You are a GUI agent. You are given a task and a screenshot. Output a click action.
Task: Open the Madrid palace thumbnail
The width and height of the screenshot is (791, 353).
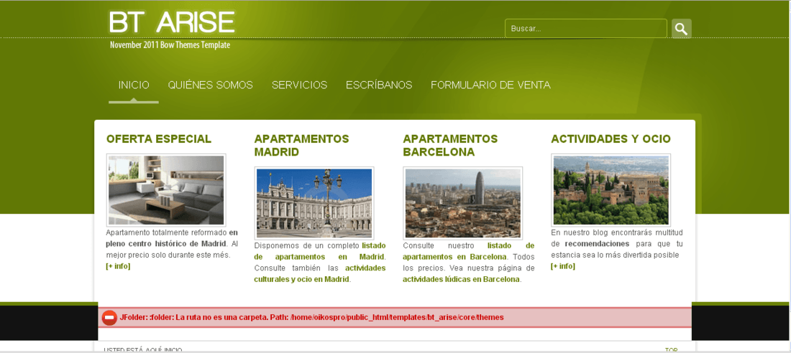pyautogui.click(x=314, y=203)
